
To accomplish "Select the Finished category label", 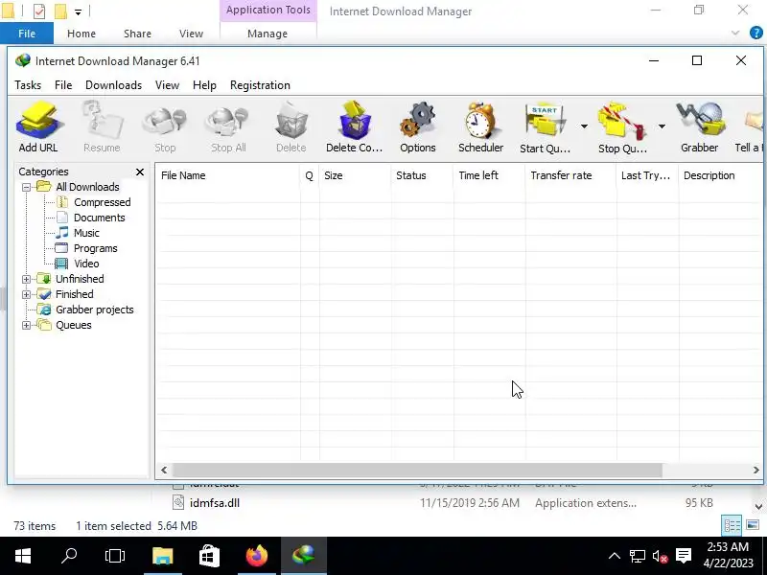I will click(x=75, y=294).
